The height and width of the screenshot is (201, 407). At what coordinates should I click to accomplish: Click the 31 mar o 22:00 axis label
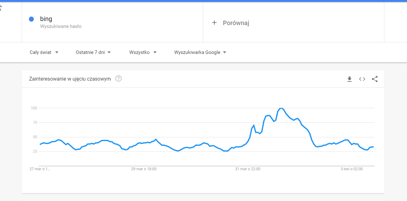pyautogui.click(x=248, y=169)
